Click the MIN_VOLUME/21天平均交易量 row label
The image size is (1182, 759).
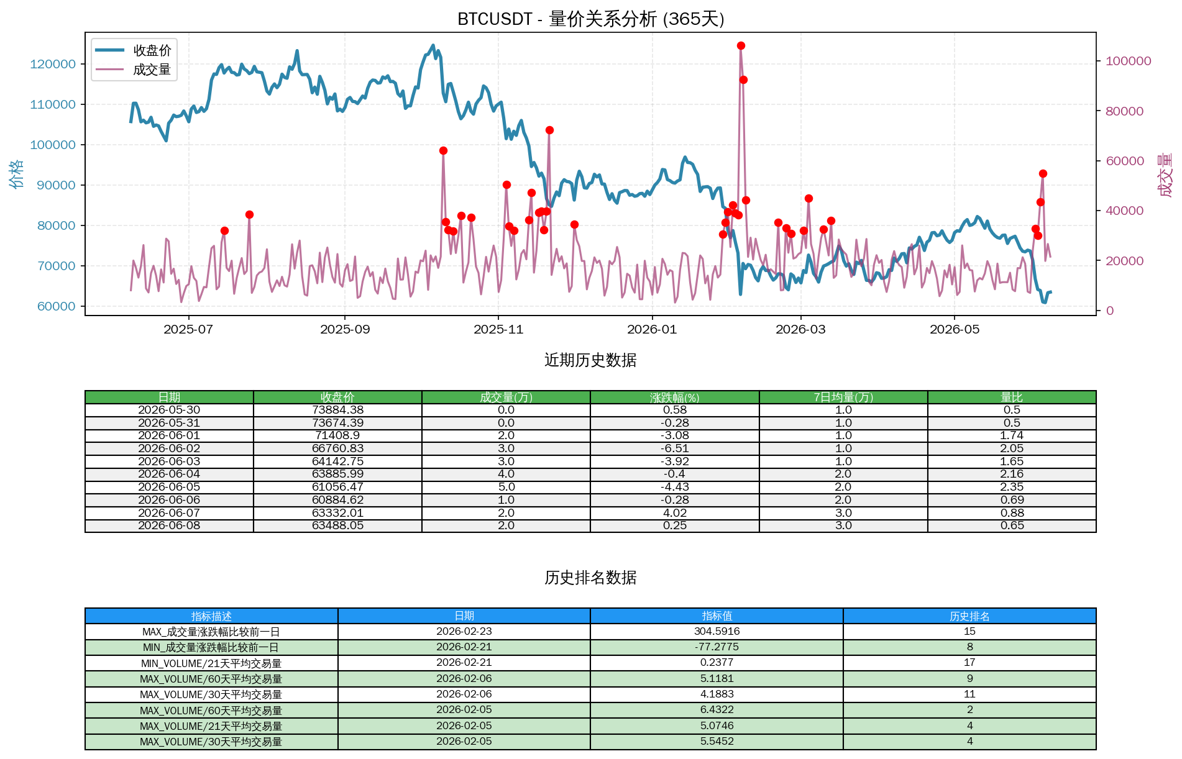211,663
